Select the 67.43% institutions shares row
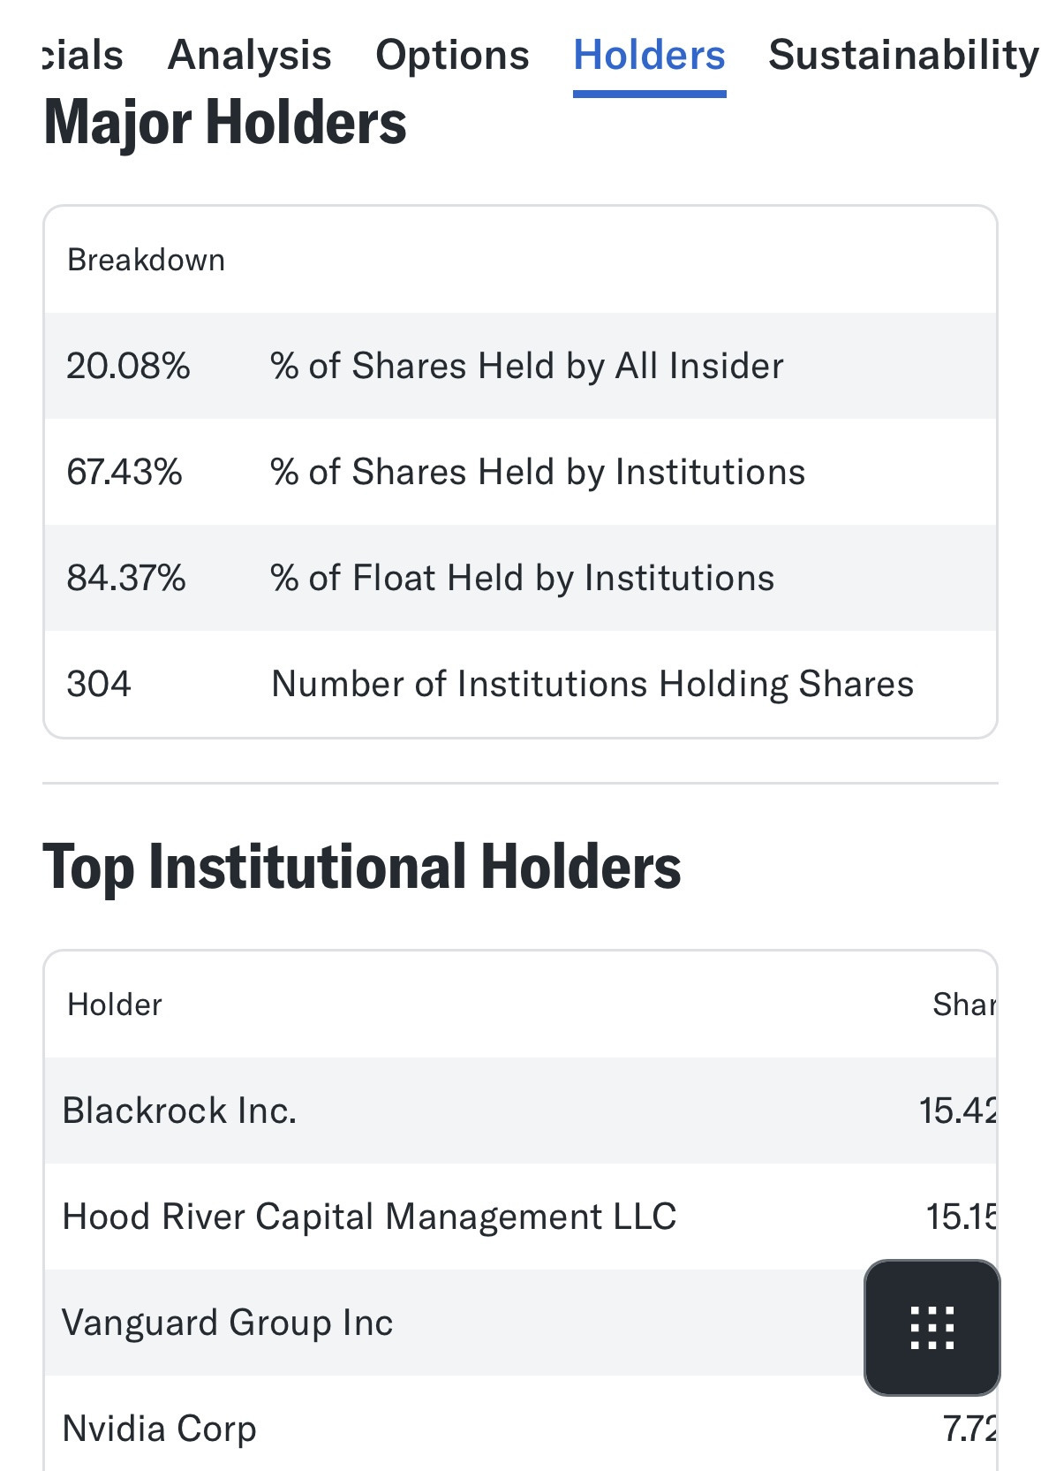This screenshot has width=1041, height=1471. click(x=521, y=472)
